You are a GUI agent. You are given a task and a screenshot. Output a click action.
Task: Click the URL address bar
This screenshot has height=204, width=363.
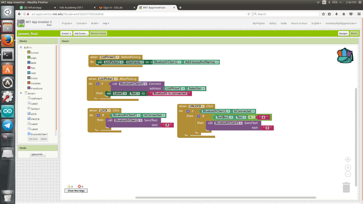138,14
